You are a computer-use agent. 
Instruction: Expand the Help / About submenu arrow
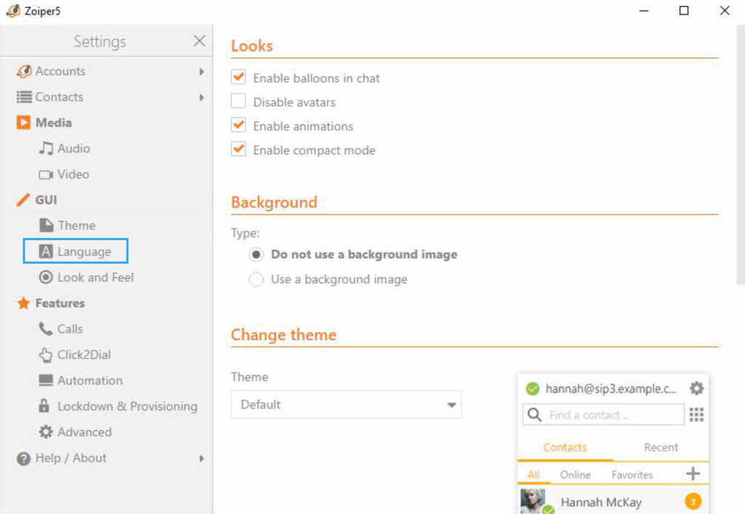pos(202,459)
